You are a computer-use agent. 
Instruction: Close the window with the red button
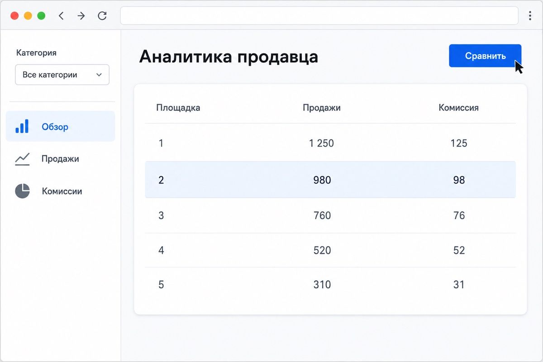click(x=14, y=16)
